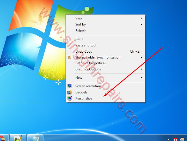This screenshot has width=187, height=141.
Task: Open Graphics Properties... from the menu
Action: [x=105, y=63]
